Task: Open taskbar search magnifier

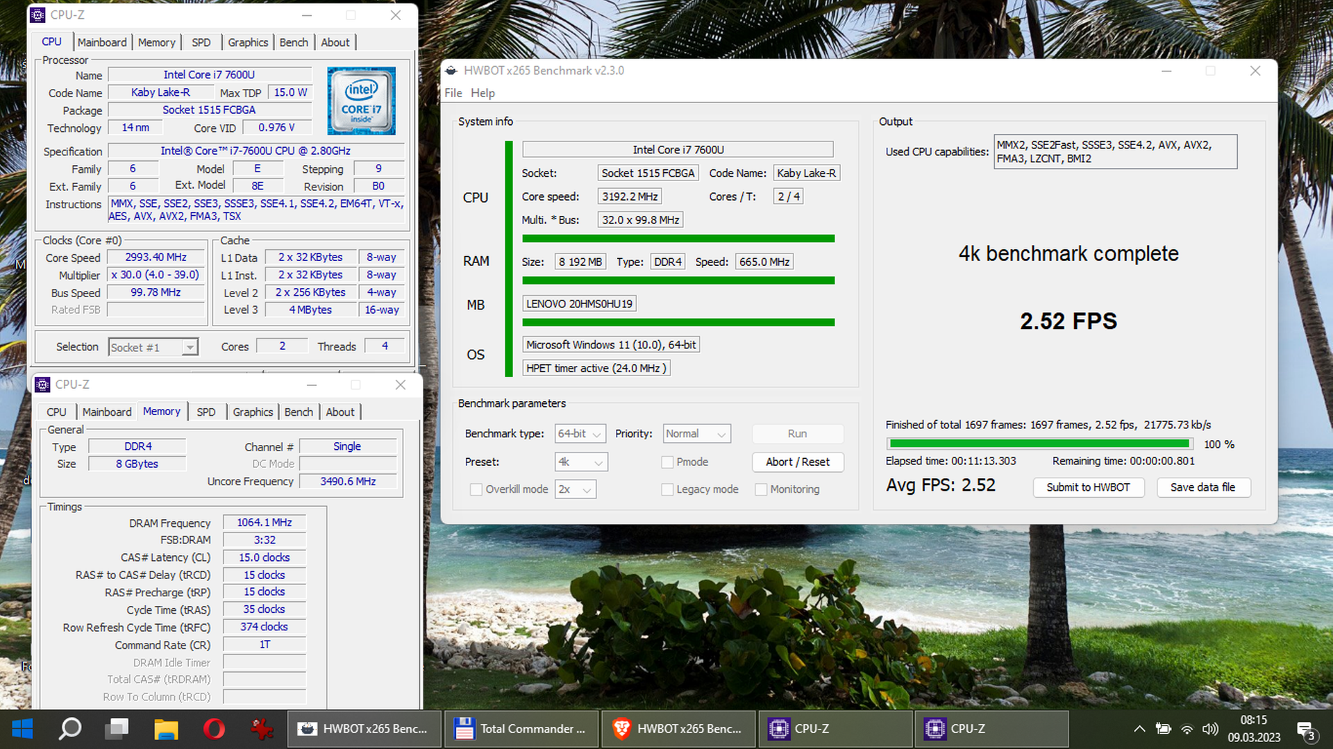Action: [70, 729]
